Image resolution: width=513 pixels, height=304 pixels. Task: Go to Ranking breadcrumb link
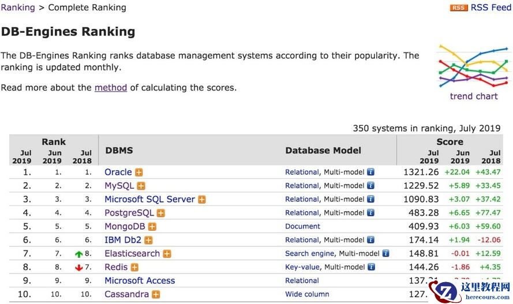(18, 7)
